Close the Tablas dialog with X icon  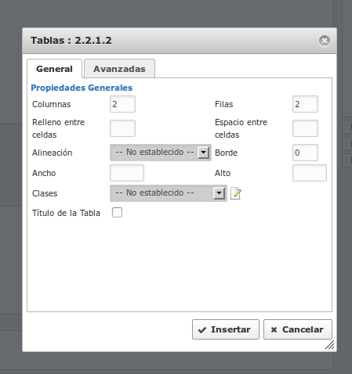point(325,41)
